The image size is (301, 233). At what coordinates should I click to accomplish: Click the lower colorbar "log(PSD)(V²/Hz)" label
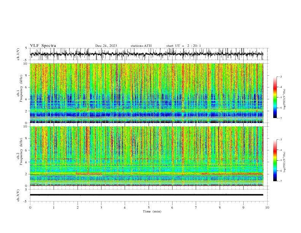[x=284, y=162]
